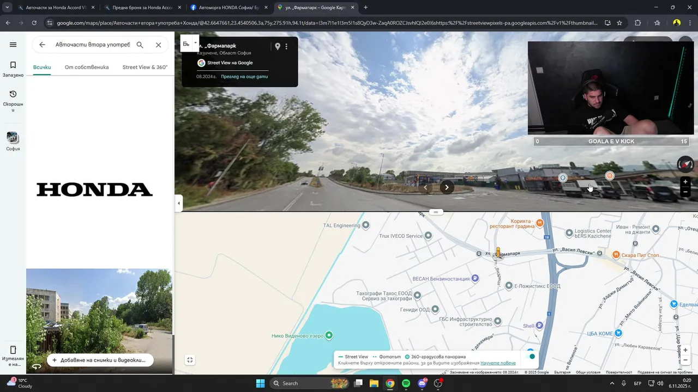Open the weather widget showing 10°C Cloudy
698x392 pixels.
(20, 383)
